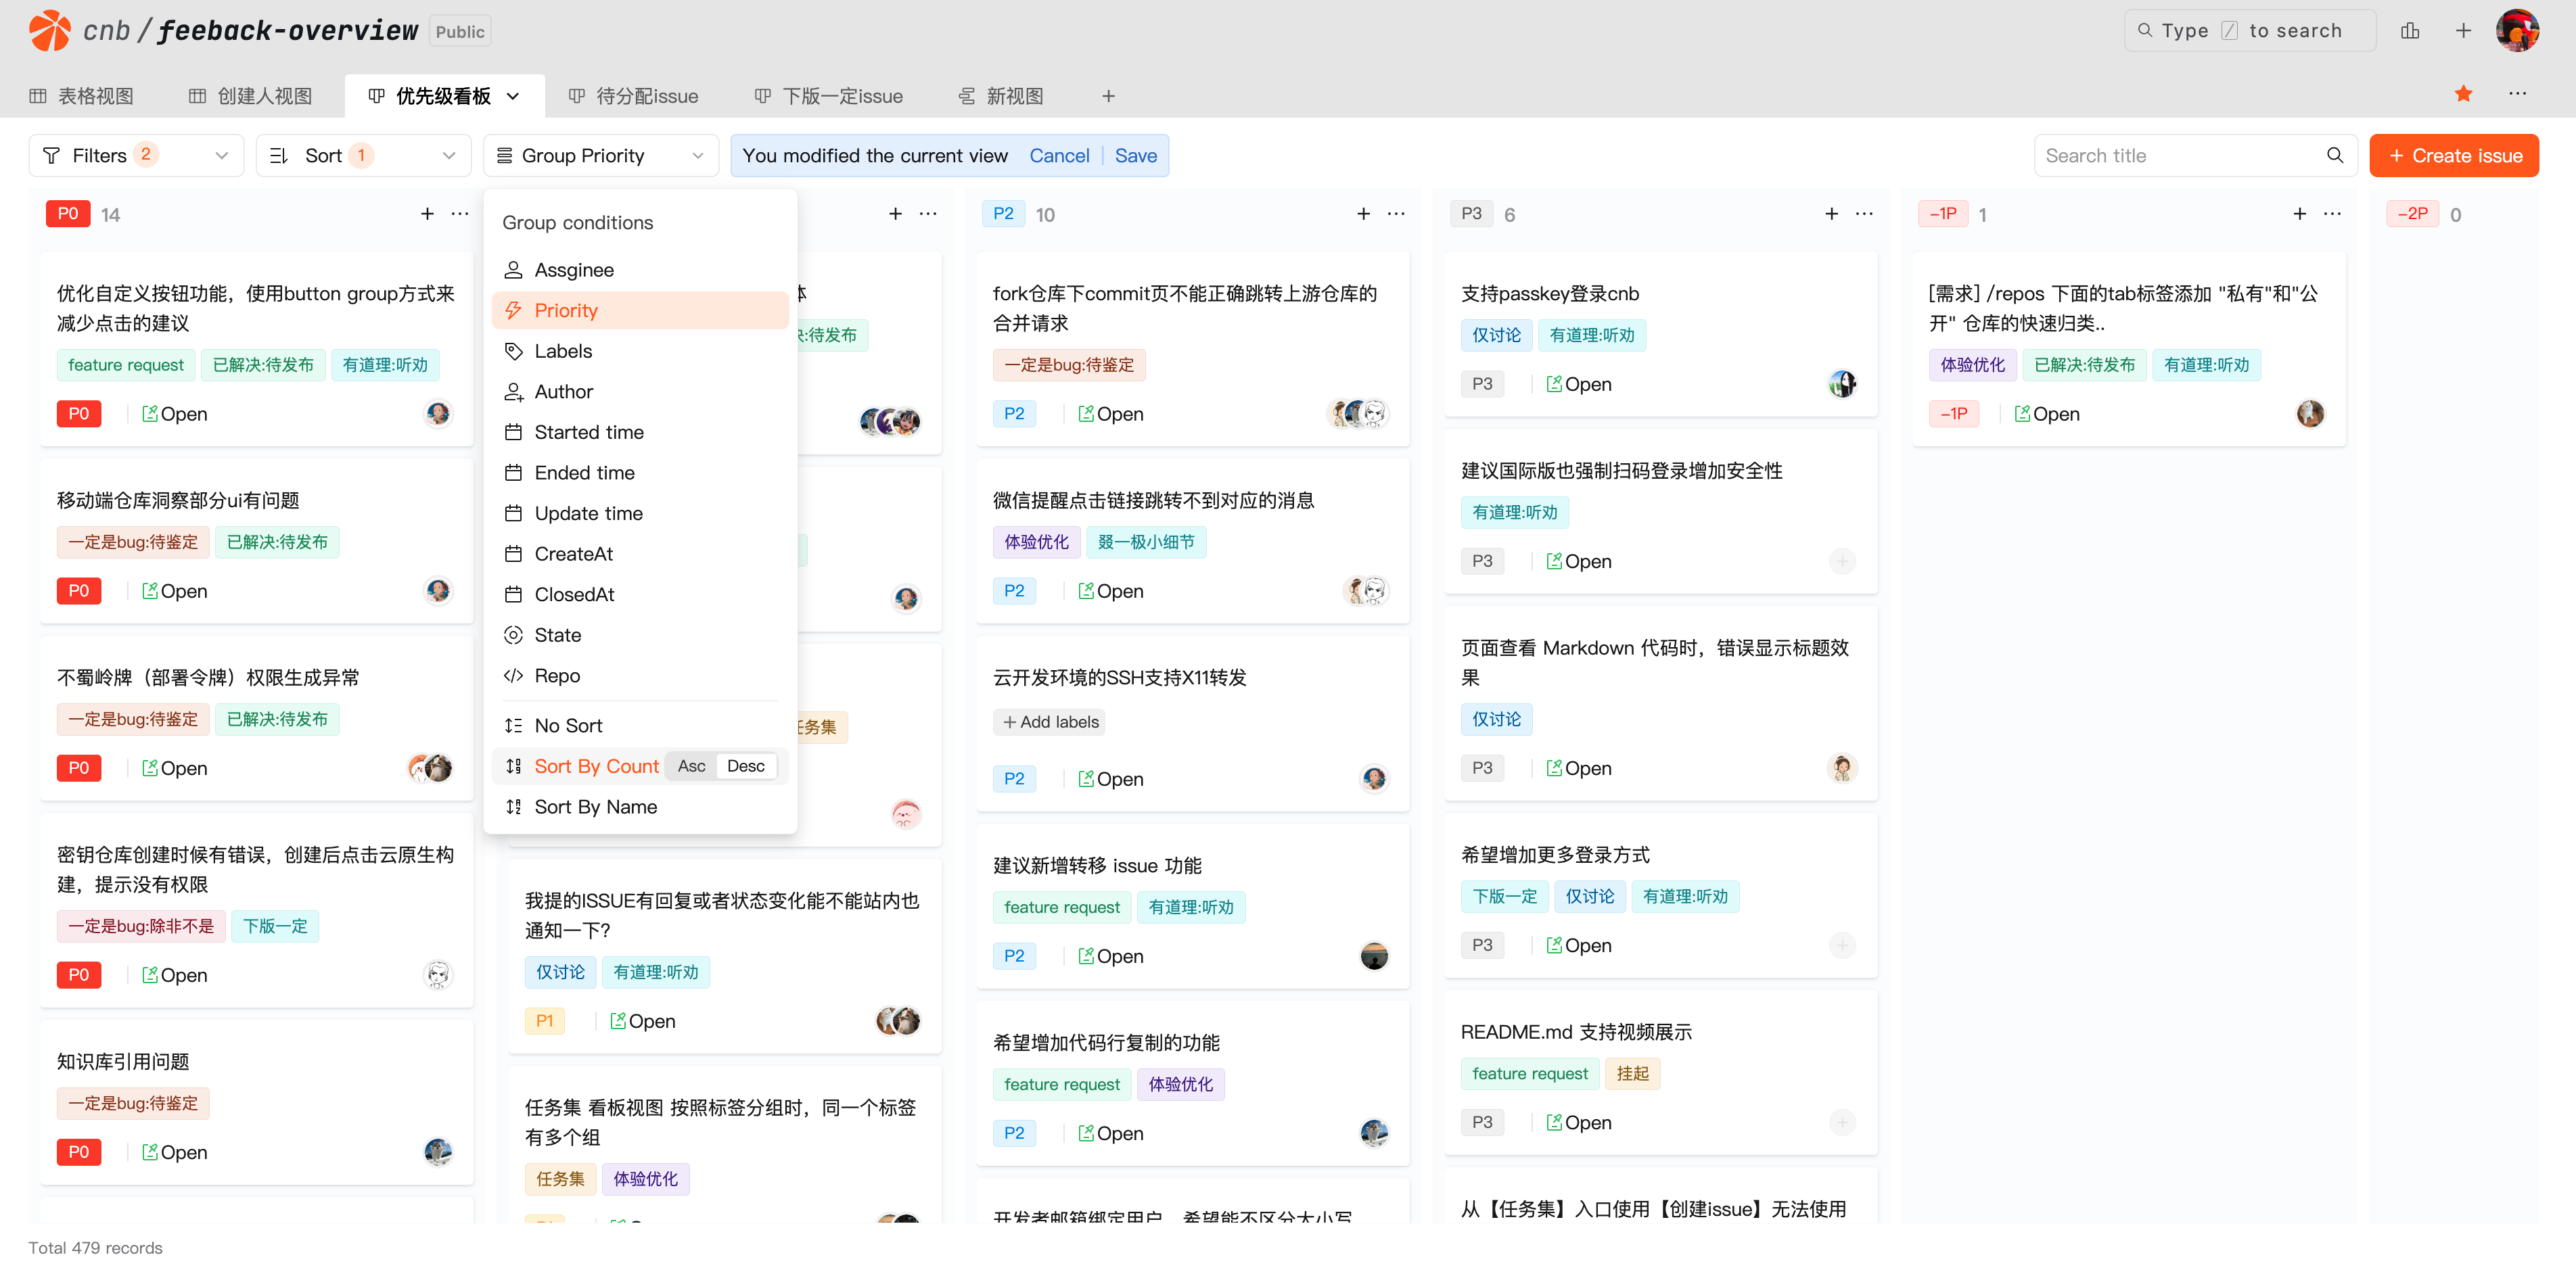The height and width of the screenshot is (1274, 2576).
Task: Expand the 优先级看板 tab chevron
Action: click(513, 96)
